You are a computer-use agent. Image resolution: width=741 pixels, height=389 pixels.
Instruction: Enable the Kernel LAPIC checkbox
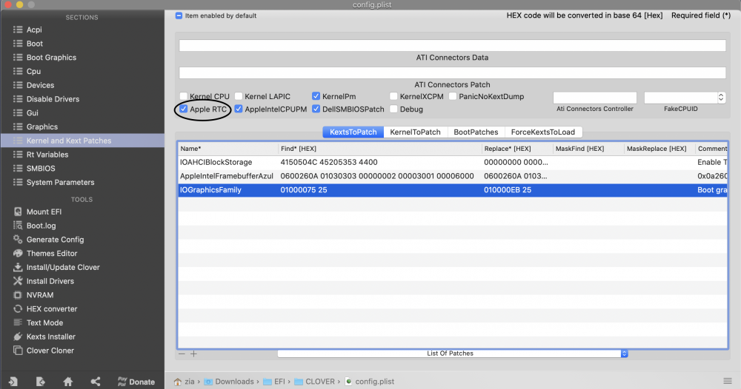(239, 97)
